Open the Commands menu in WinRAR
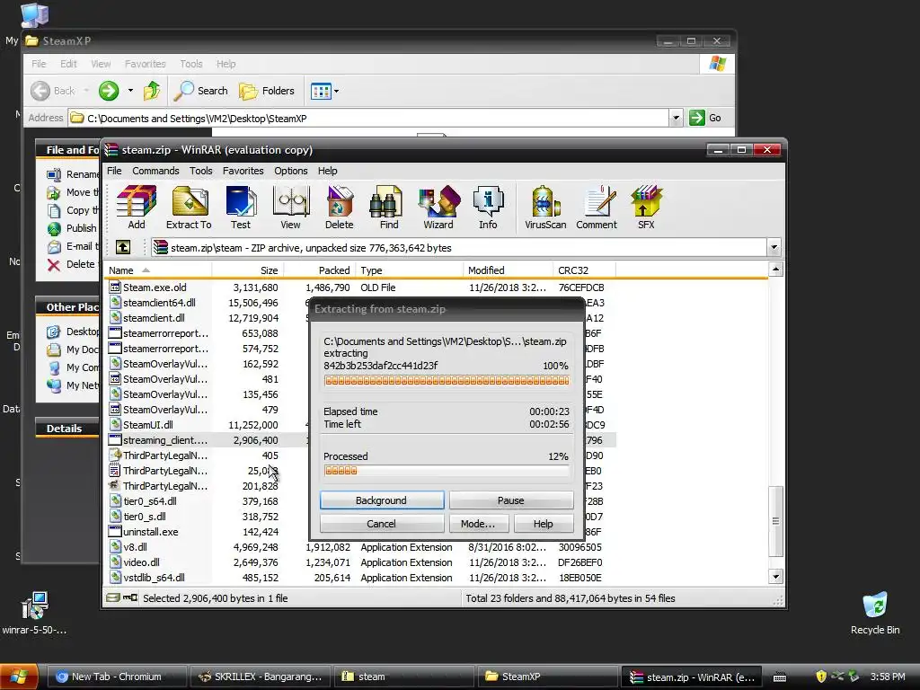This screenshot has width=920, height=690. (155, 171)
